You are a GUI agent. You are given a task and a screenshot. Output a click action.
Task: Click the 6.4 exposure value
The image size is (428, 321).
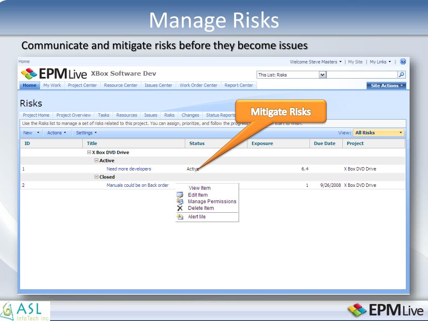(305, 169)
